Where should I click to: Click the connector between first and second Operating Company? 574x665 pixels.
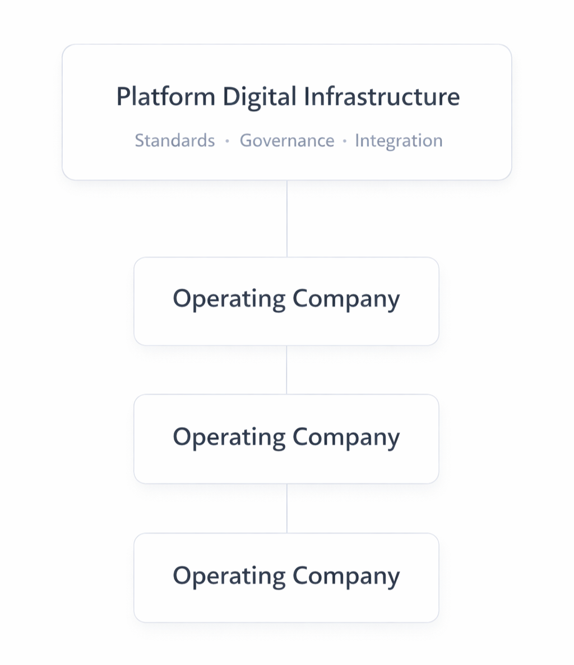point(287,370)
